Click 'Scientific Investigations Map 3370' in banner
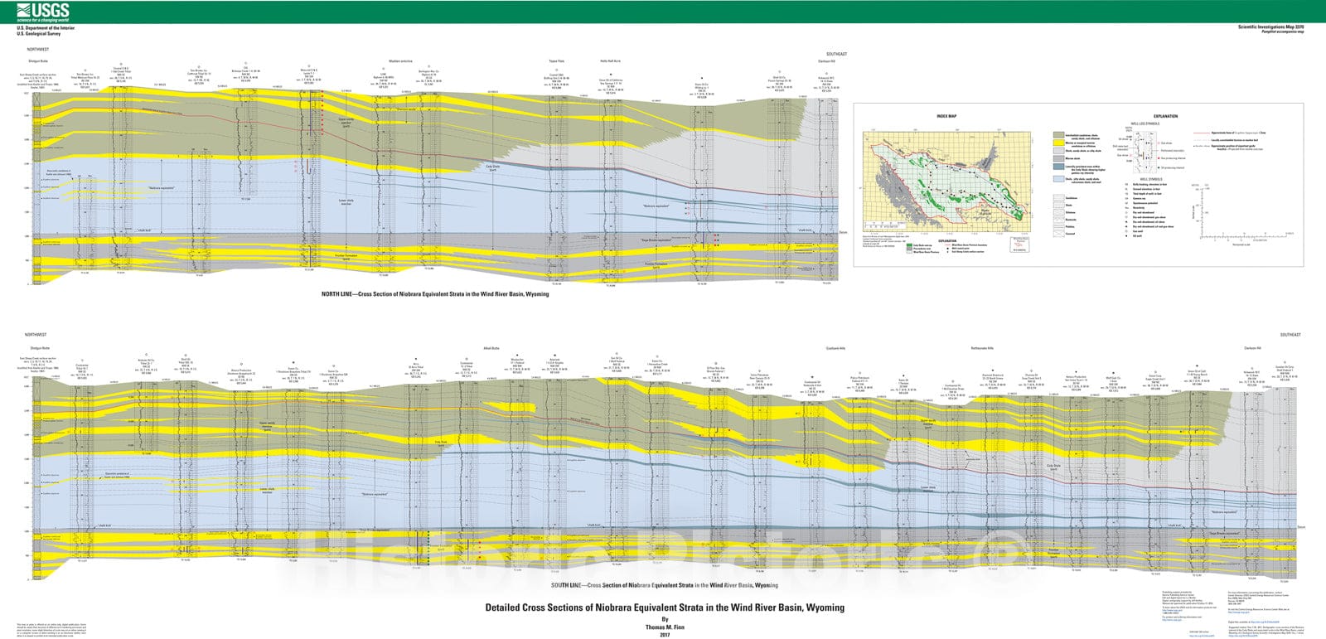The image size is (1326, 639). (1270, 27)
